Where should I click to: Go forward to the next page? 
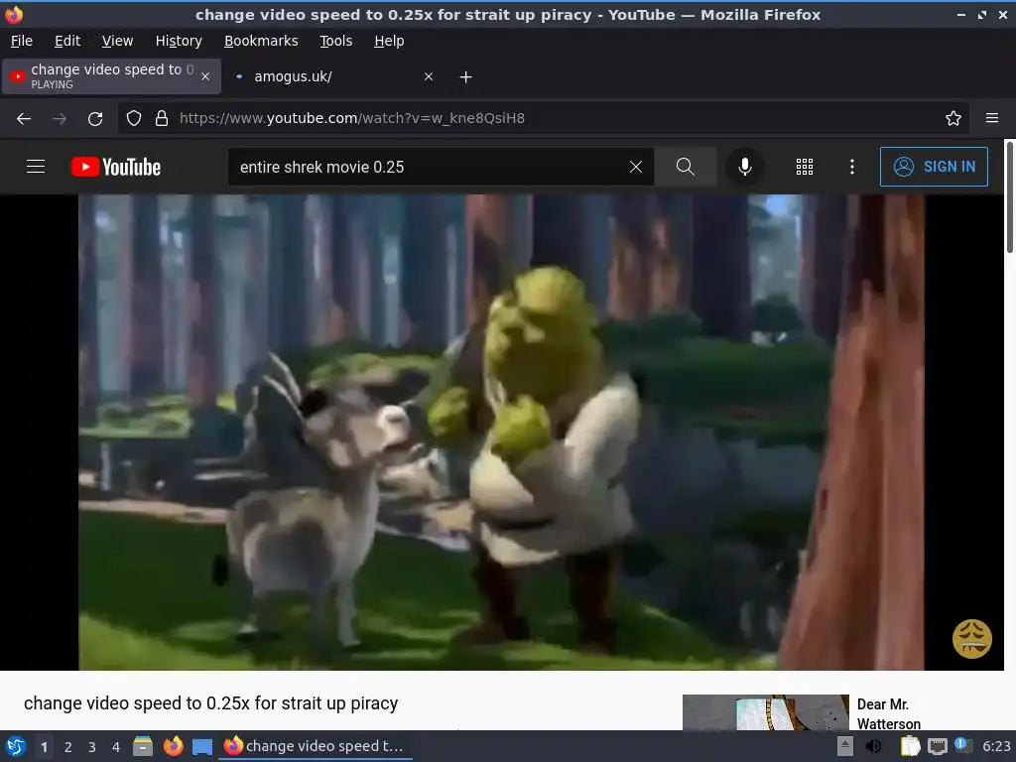[x=60, y=119]
